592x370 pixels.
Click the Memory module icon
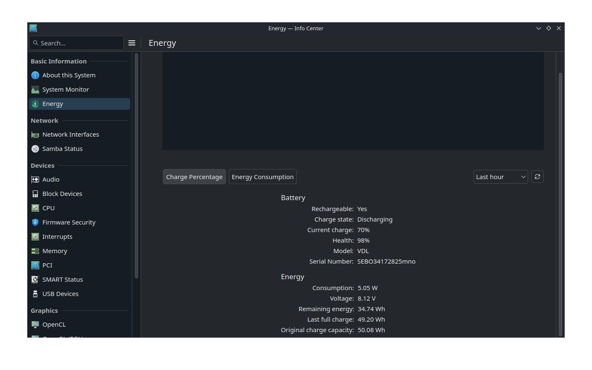[x=35, y=251]
